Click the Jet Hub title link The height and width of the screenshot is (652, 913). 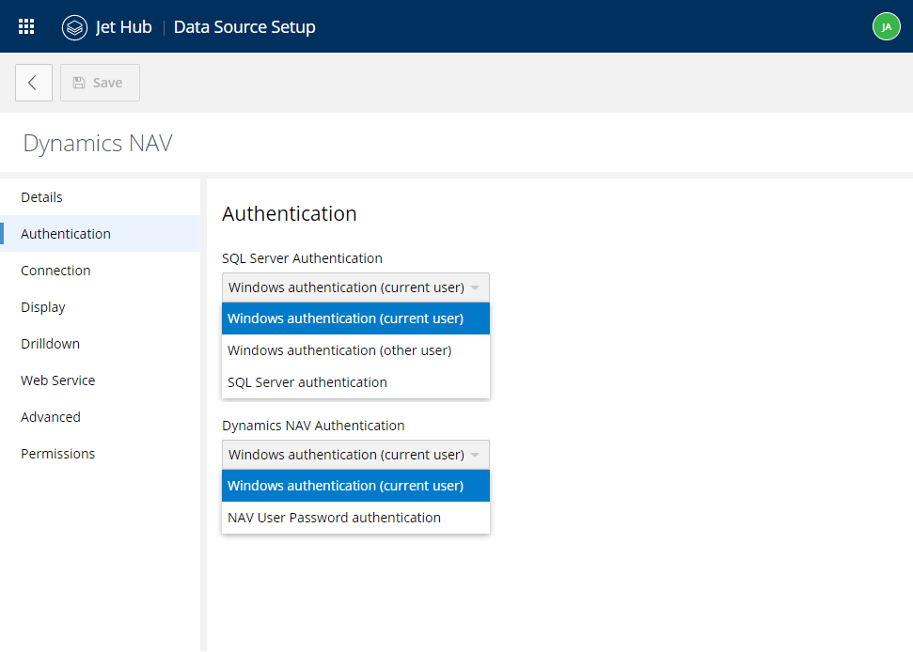click(123, 26)
